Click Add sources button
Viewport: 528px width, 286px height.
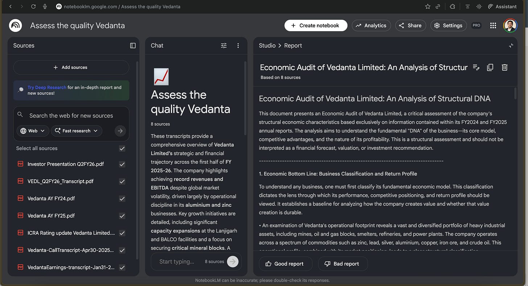click(x=71, y=67)
